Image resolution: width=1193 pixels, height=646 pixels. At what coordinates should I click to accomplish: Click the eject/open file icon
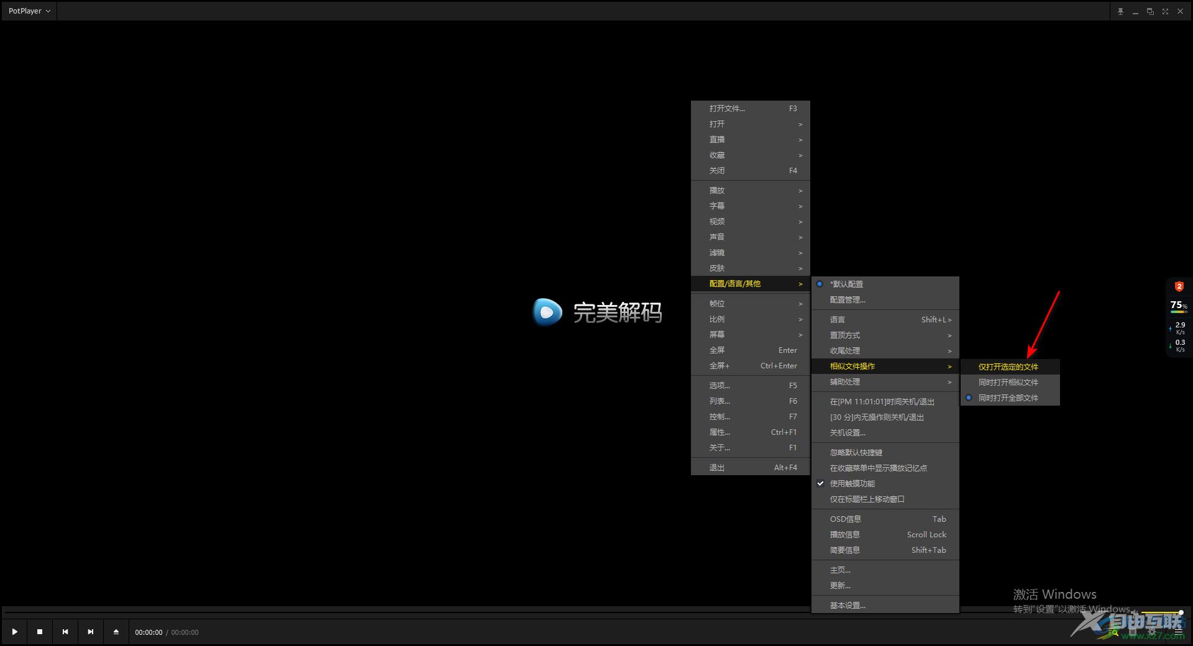coord(116,632)
